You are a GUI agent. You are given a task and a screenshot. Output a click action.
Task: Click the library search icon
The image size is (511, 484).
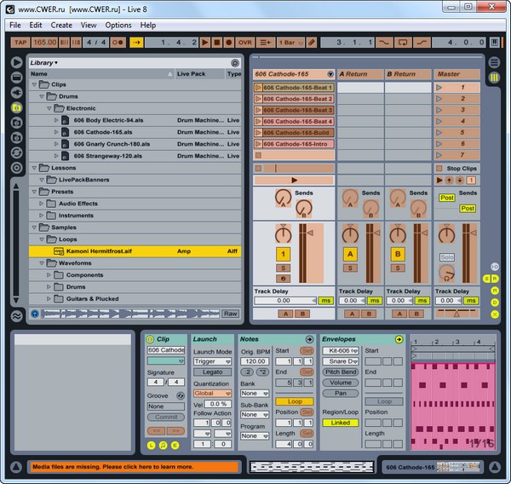[x=235, y=63]
